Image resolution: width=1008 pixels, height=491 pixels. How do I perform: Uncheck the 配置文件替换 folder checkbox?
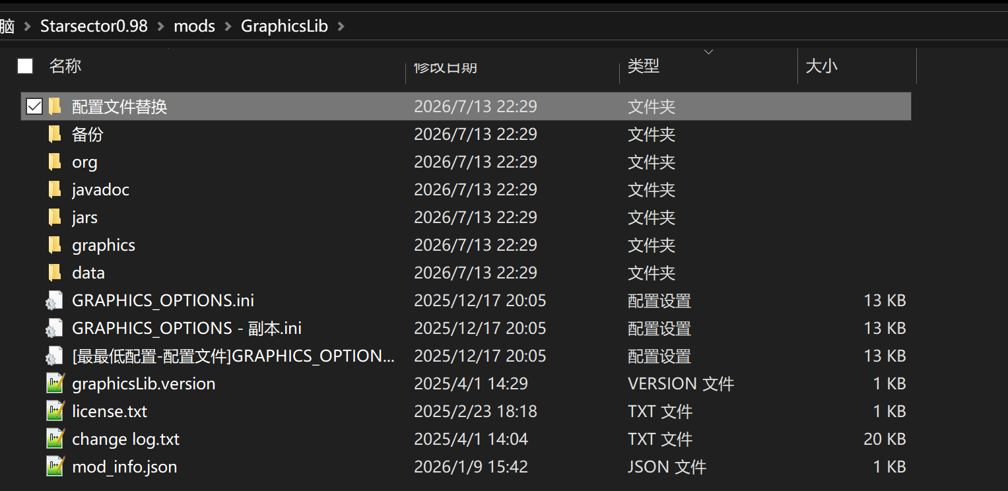[x=34, y=106]
